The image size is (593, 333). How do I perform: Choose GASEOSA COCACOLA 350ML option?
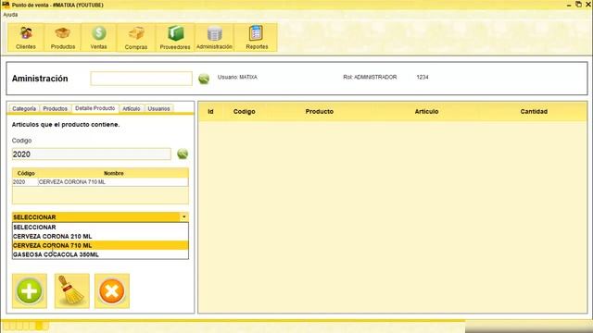click(100, 254)
